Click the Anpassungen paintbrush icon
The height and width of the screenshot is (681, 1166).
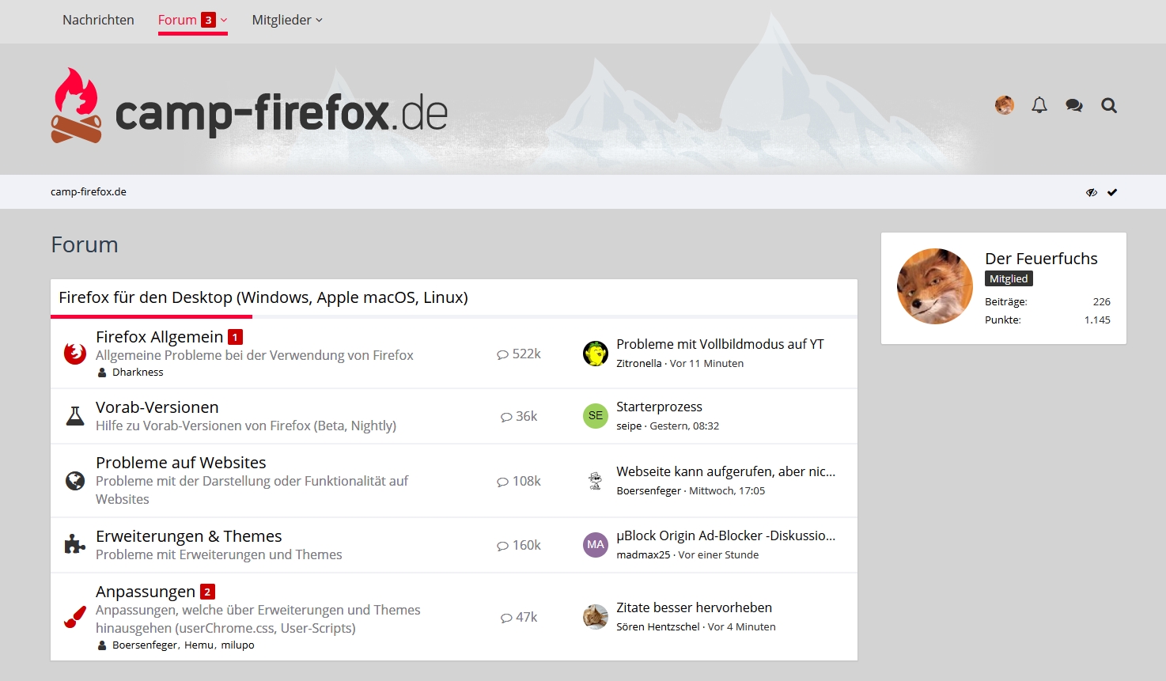coord(75,617)
